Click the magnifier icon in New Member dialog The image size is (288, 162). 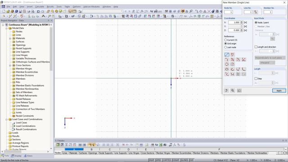pos(233,90)
